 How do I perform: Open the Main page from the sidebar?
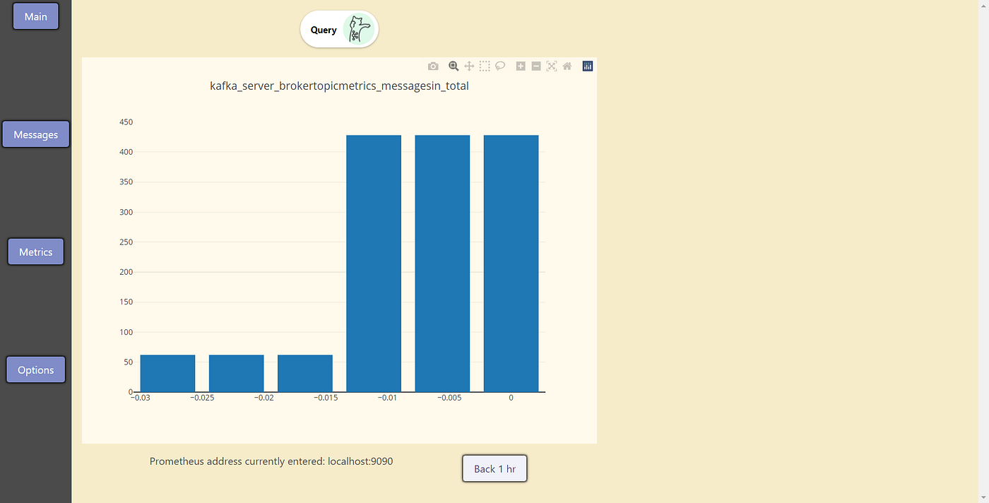(x=35, y=16)
